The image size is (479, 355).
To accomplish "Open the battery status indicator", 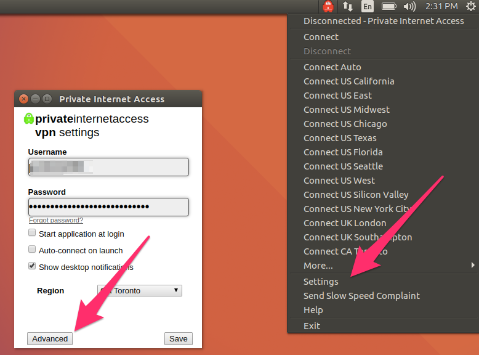I will pyautogui.click(x=389, y=6).
